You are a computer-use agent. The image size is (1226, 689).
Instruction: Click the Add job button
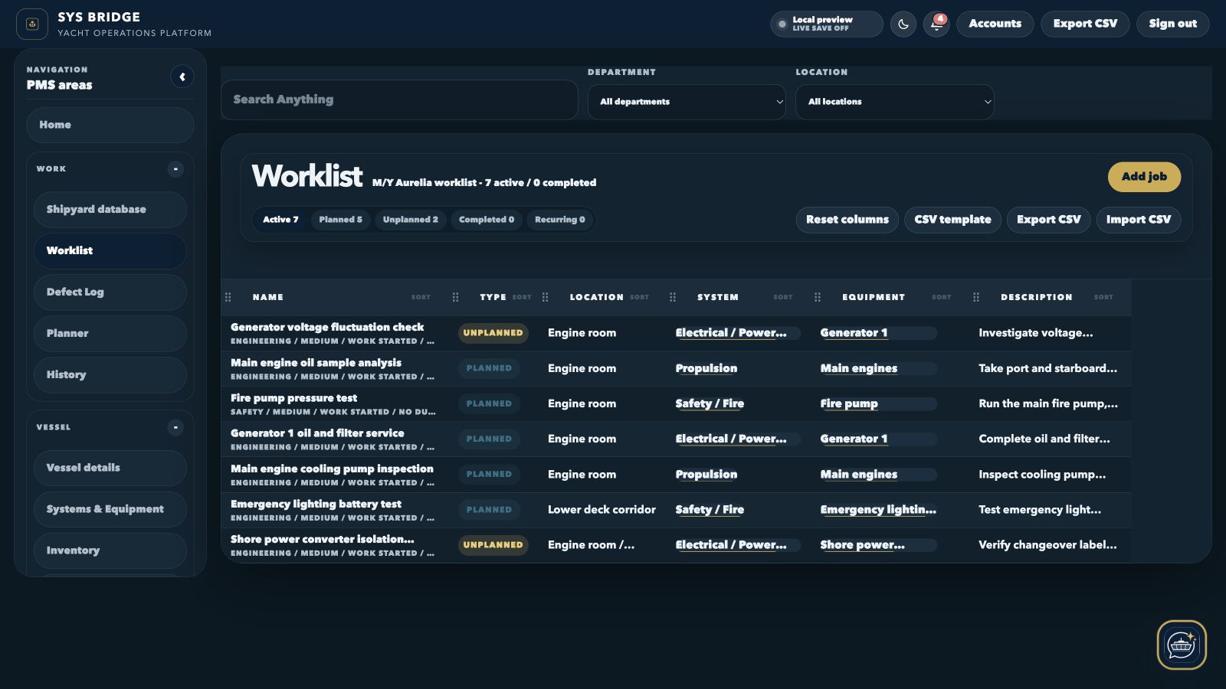pyautogui.click(x=1144, y=177)
